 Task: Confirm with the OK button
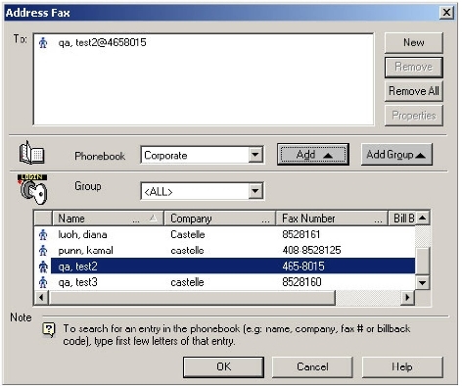223,366
